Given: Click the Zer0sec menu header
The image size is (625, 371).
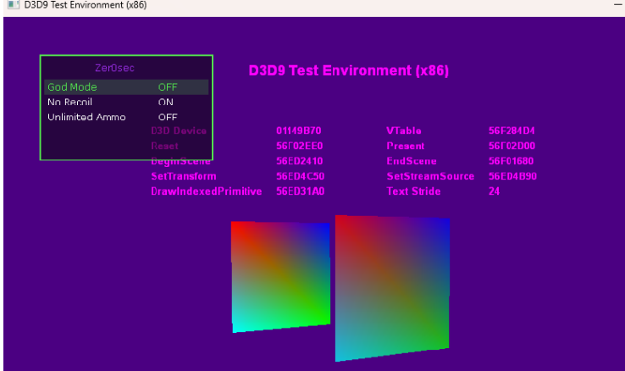Looking at the screenshot, I should point(114,67).
